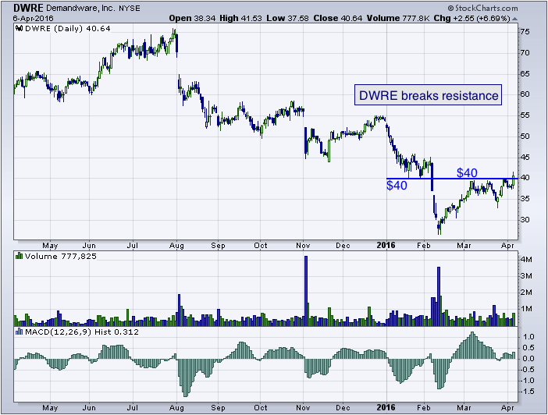Click the 65 price axis label
This screenshot has height=415, width=548.
(x=525, y=74)
